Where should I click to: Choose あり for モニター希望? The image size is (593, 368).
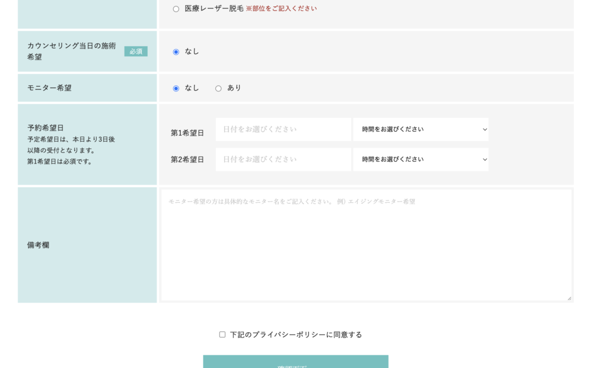[218, 88]
